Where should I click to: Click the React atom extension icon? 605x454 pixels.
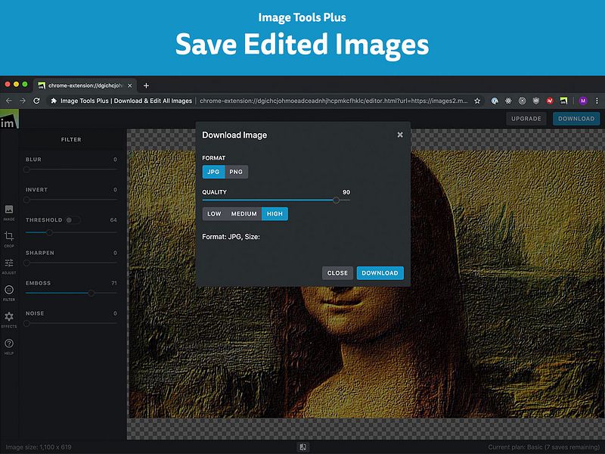[508, 101]
